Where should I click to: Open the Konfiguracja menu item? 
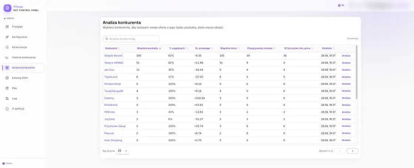[23, 37]
